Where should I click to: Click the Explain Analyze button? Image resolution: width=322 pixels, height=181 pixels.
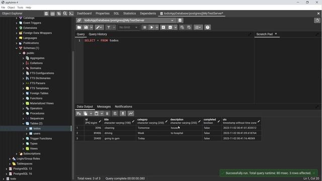click(170, 27)
